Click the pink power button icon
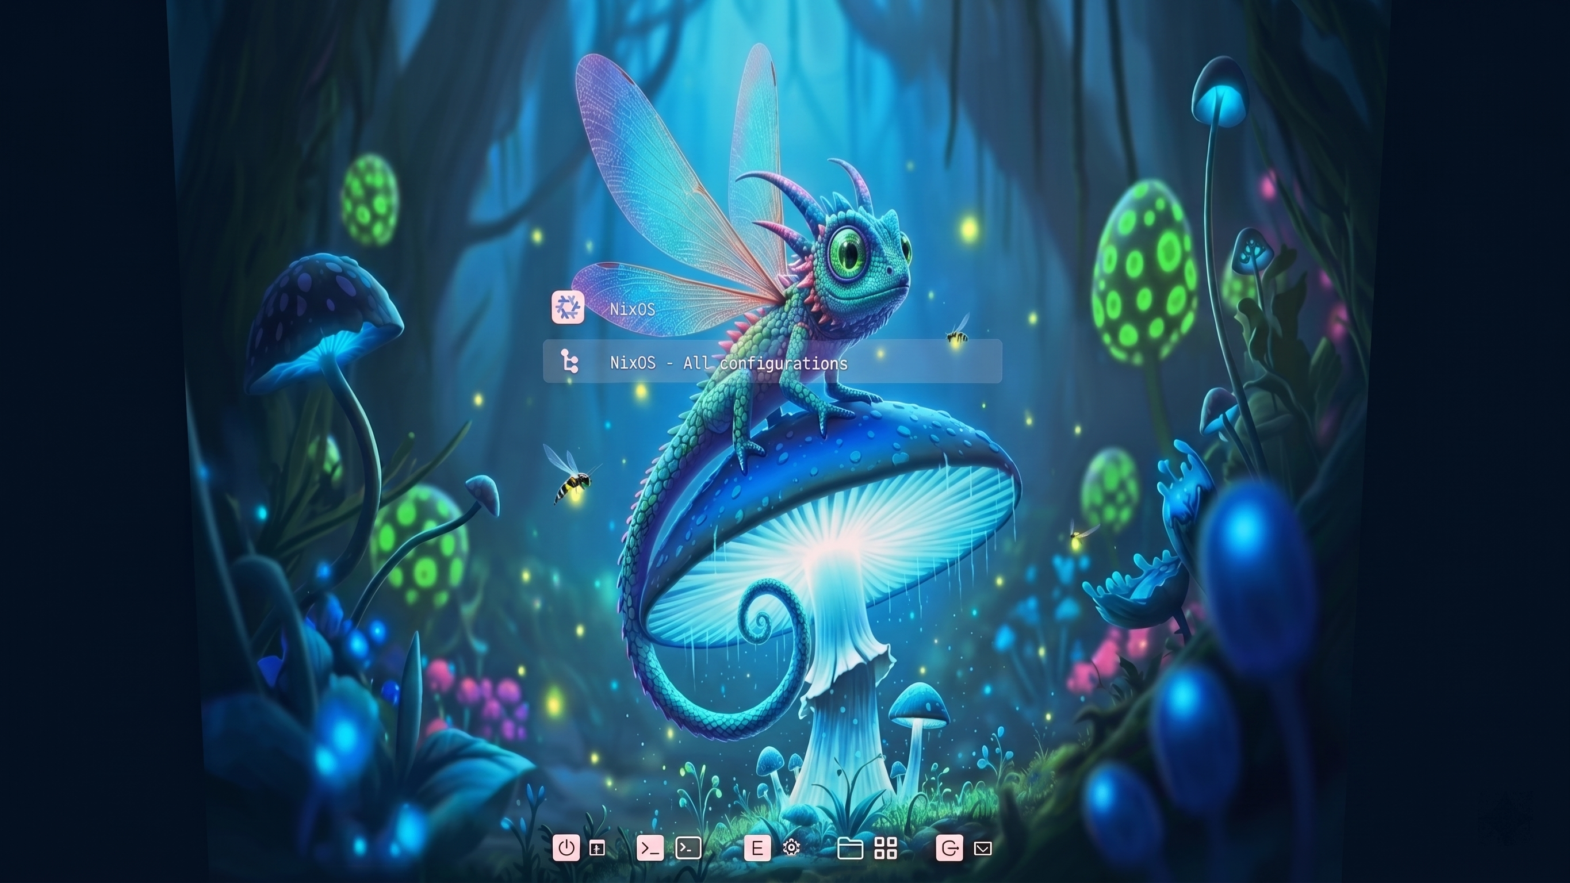Image resolution: width=1570 pixels, height=883 pixels. pyautogui.click(x=567, y=848)
